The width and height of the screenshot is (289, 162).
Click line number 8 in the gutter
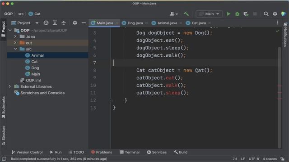(x=94, y=70)
